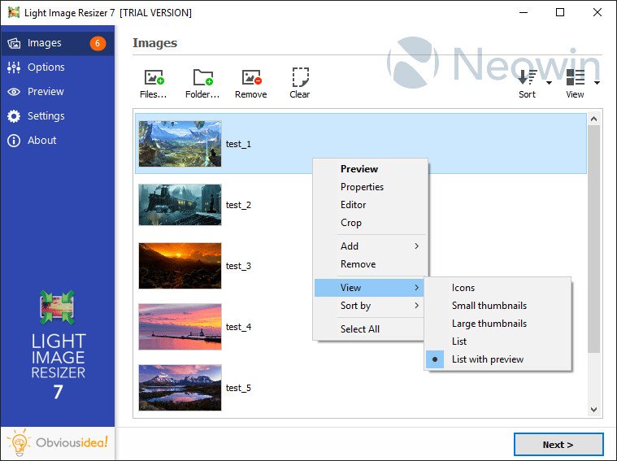This screenshot has height=461, width=617.
Task: Click the test_3 sunset thumbnail
Action: (180, 266)
